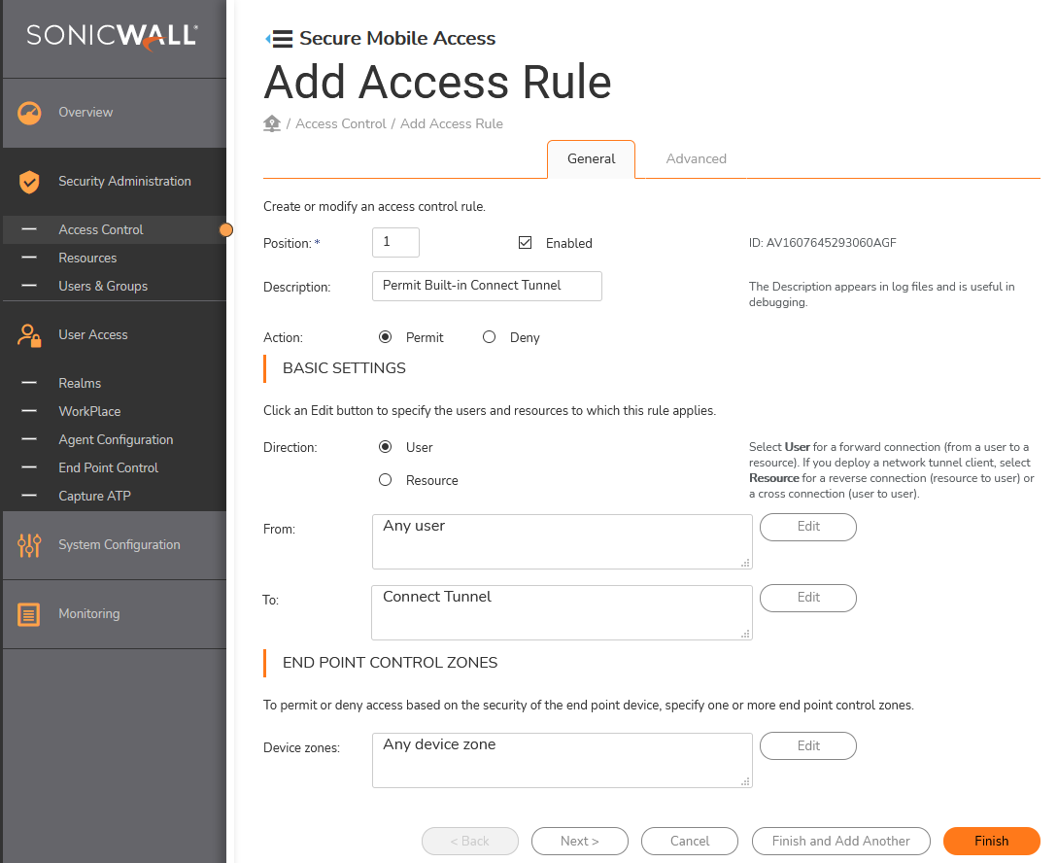
Task: Collapse sidebar with the hamburger menu icon
Action: click(280, 39)
